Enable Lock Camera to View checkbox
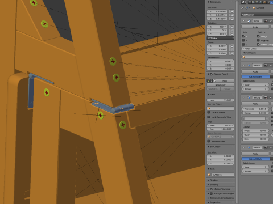The height and width of the screenshot is (204, 273). [x=209, y=117]
